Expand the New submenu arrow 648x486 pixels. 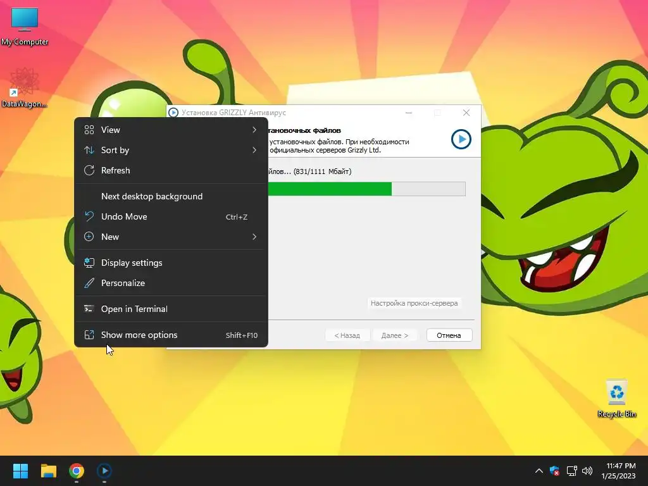click(254, 237)
